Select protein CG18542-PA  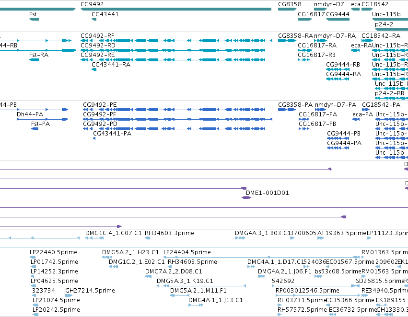[381, 105]
